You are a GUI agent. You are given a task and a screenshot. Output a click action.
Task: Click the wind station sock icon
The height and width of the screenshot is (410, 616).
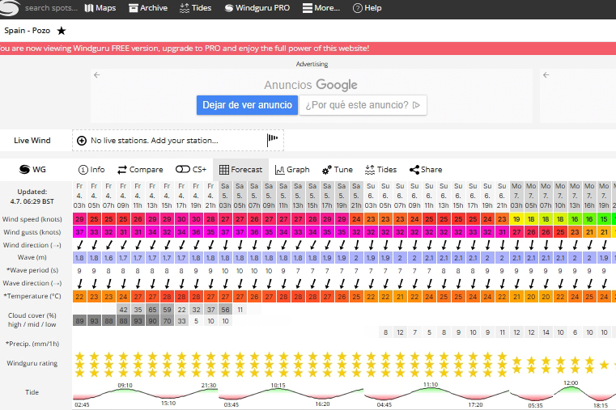[273, 140]
